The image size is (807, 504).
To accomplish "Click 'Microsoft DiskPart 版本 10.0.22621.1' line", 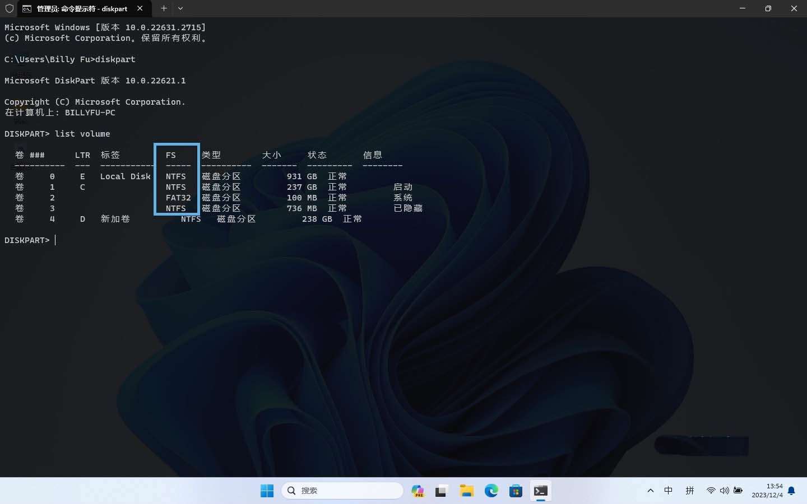I will [x=95, y=81].
